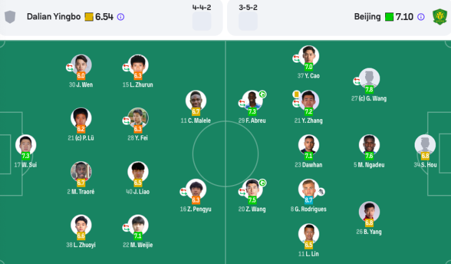Open M. Ngadeu player photo
This screenshot has height=264, width=451.
point(369,145)
